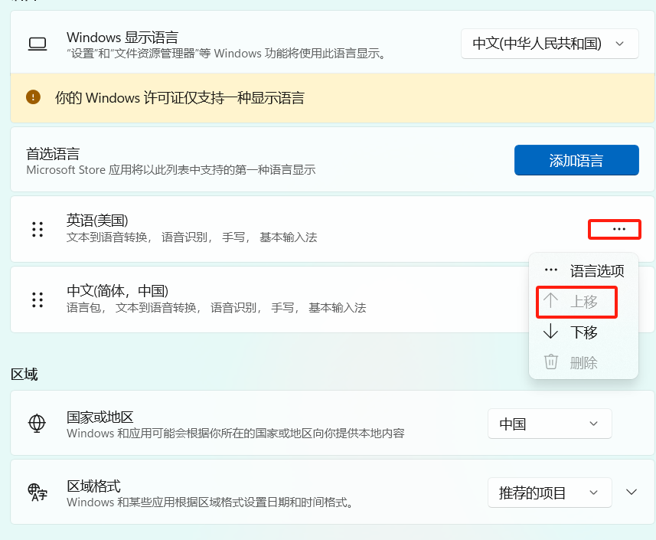Viewport: 656px width, 540px height.
Task: Open the Windows display language dropdown
Action: pyautogui.click(x=550, y=44)
